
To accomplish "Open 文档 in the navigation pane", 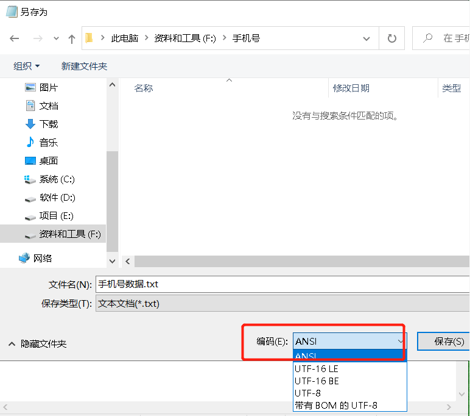I will coord(49,106).
